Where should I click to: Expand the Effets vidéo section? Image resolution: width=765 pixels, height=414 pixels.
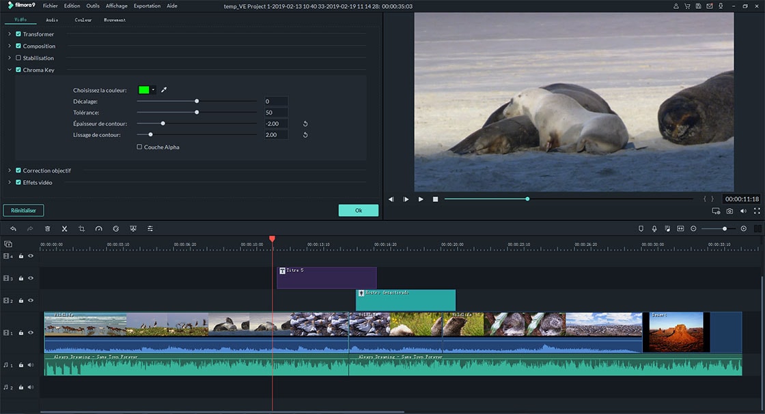[10, 182]
